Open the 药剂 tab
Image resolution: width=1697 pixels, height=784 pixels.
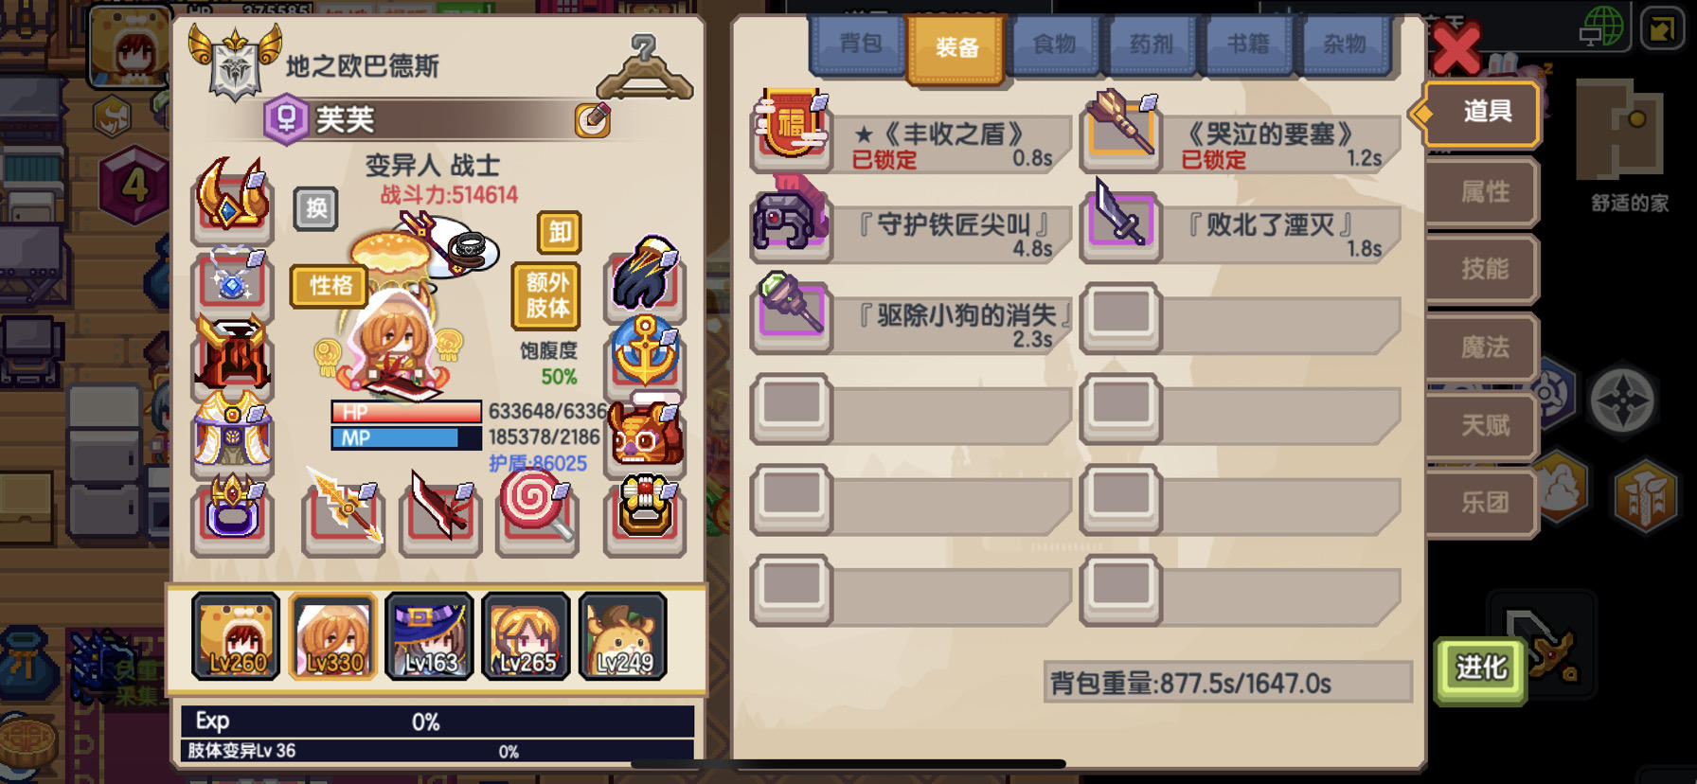pos(1152,45)
